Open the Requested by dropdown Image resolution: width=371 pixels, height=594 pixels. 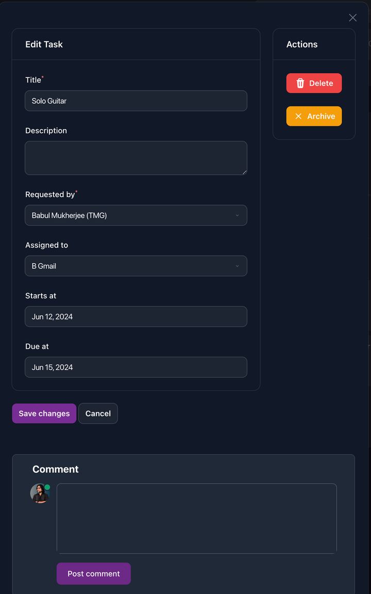[x=136, y=215]
